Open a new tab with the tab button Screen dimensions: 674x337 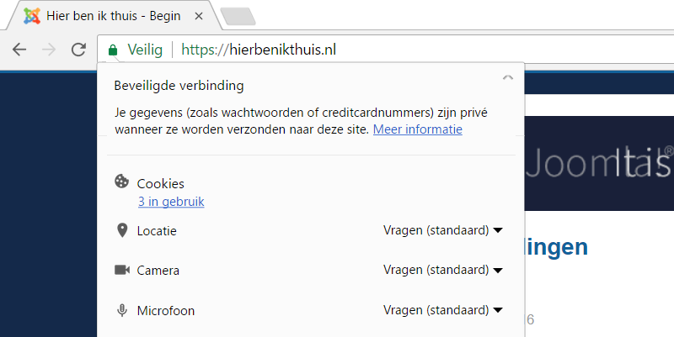pyautogui.click(x=237, y=16)
